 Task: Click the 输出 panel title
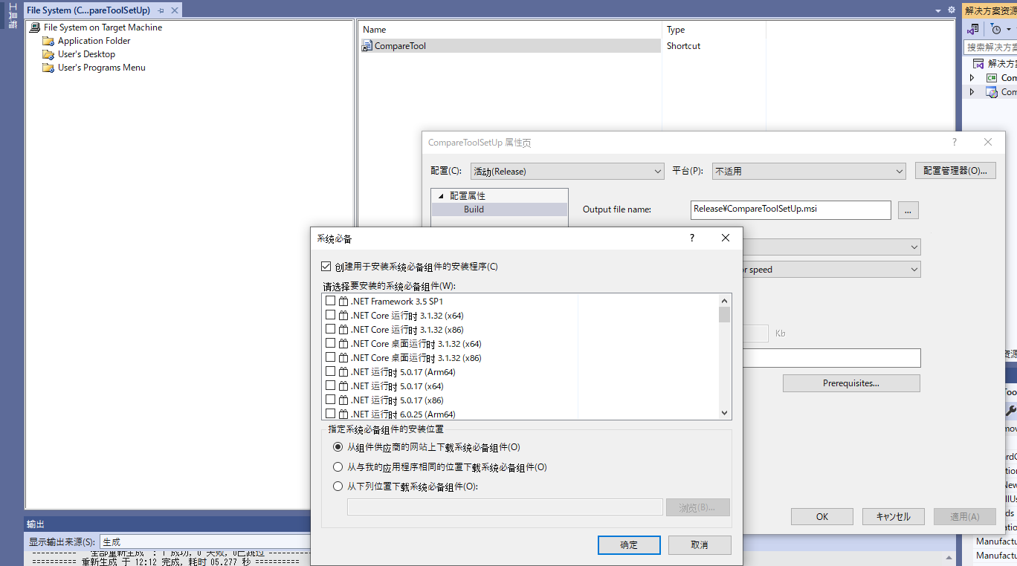pos(36,524)
